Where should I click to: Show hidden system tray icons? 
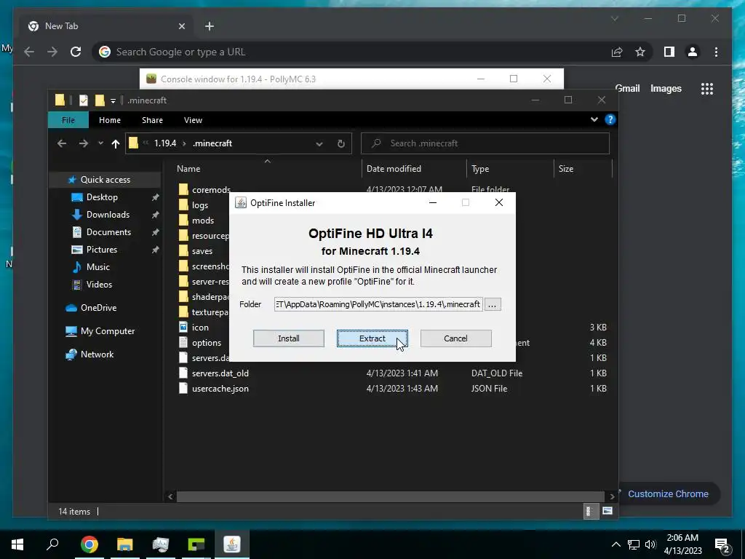point(615,544)
